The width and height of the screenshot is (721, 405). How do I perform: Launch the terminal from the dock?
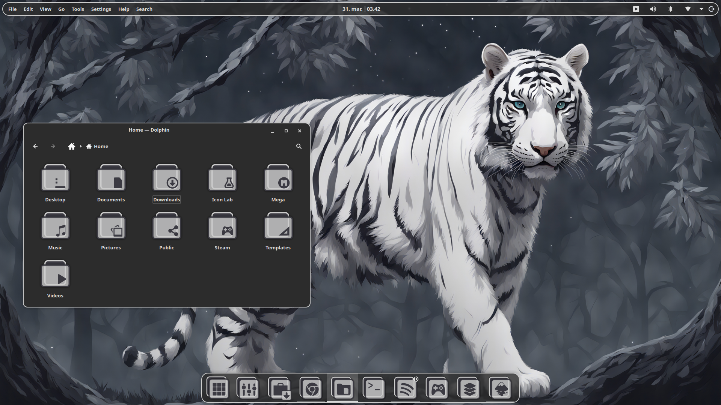pyautogui.click(x=374, y=388)
